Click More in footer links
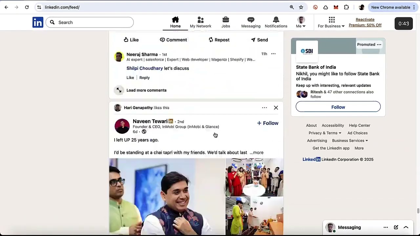The width and height of the screenshot is (420, 236). pyautogui.click(x=359, y=148)
